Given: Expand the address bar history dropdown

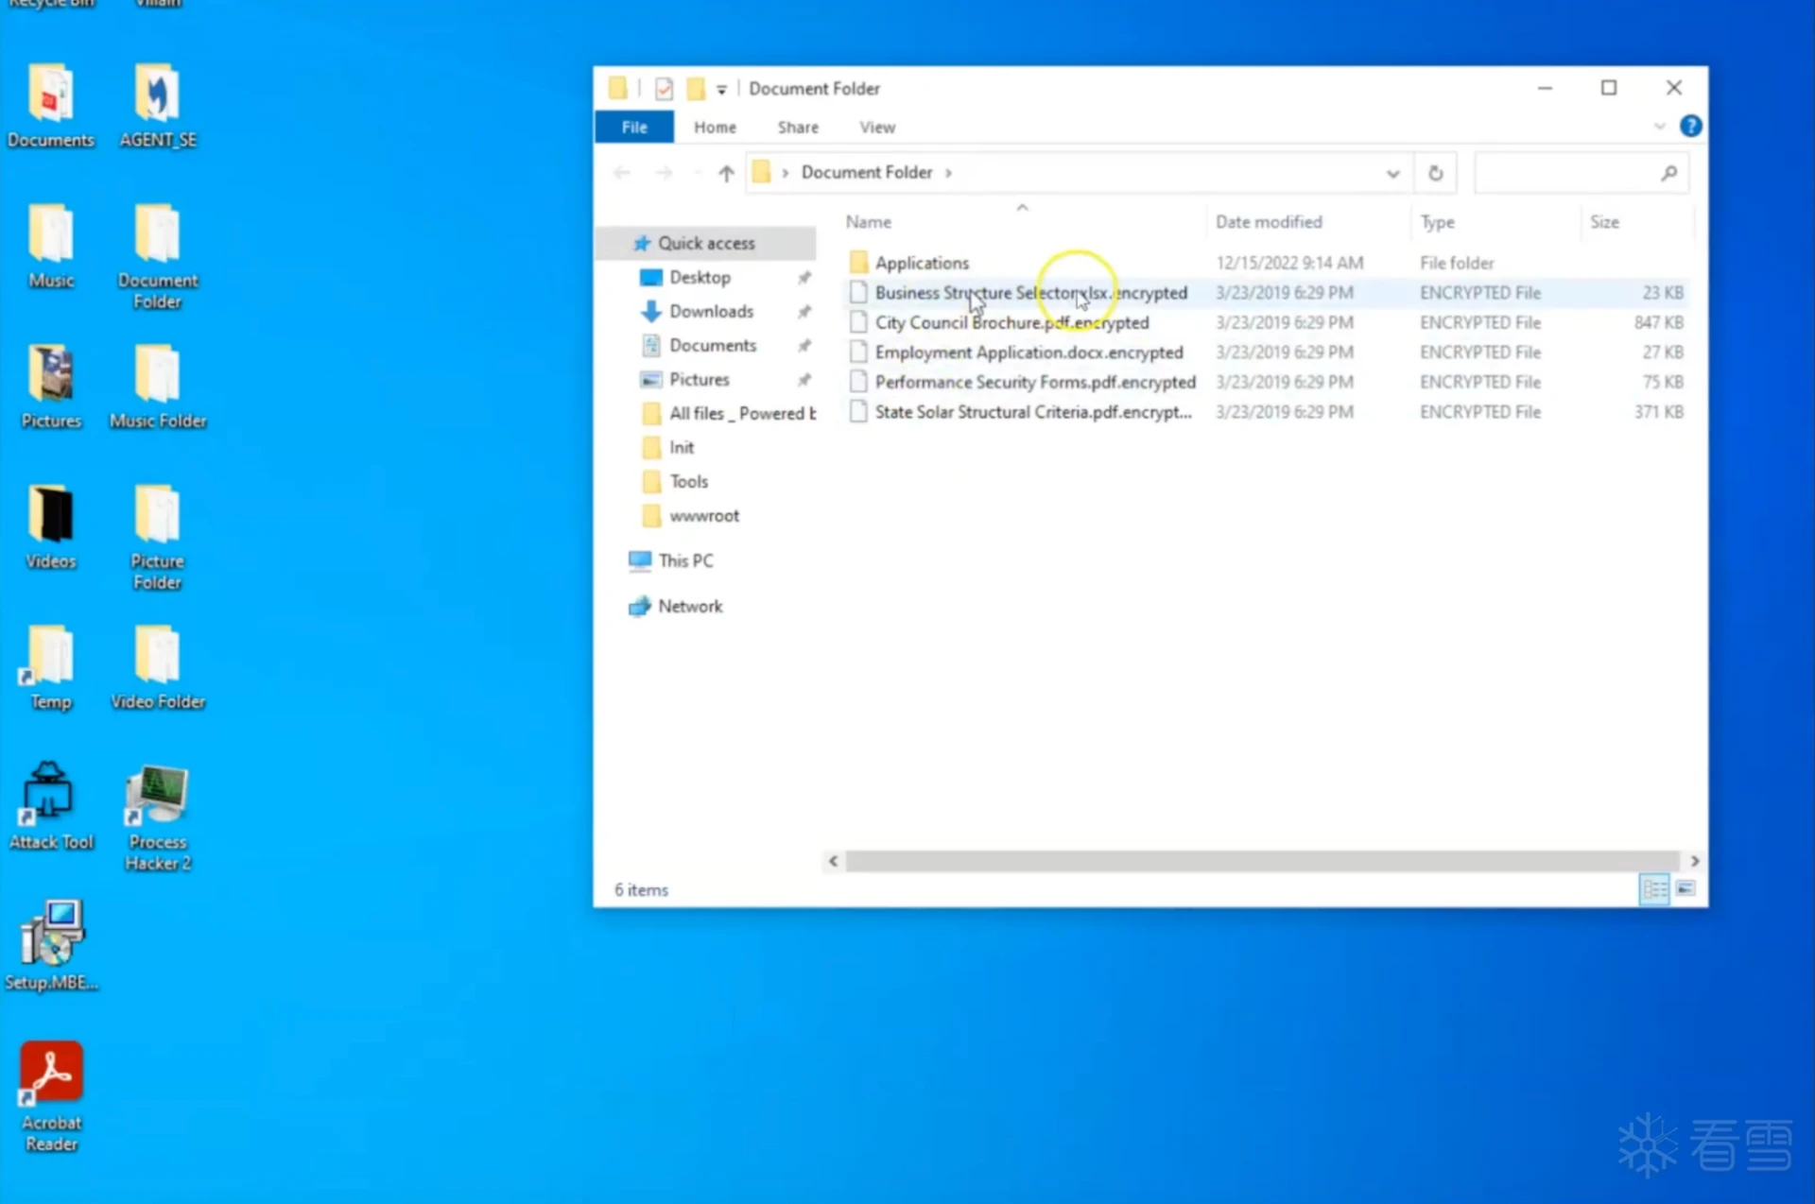Looking at the screenshot, I should [1392, 173].
